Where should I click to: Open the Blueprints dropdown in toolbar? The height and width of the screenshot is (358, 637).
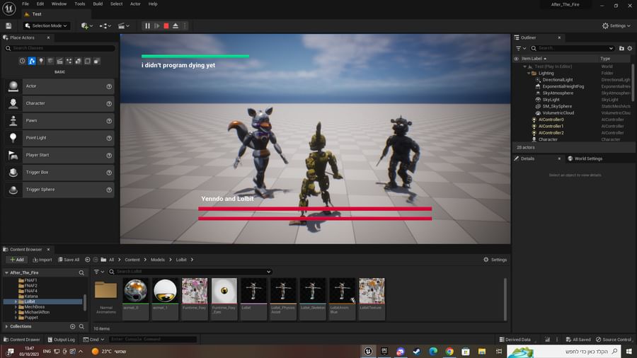[105, 25]
